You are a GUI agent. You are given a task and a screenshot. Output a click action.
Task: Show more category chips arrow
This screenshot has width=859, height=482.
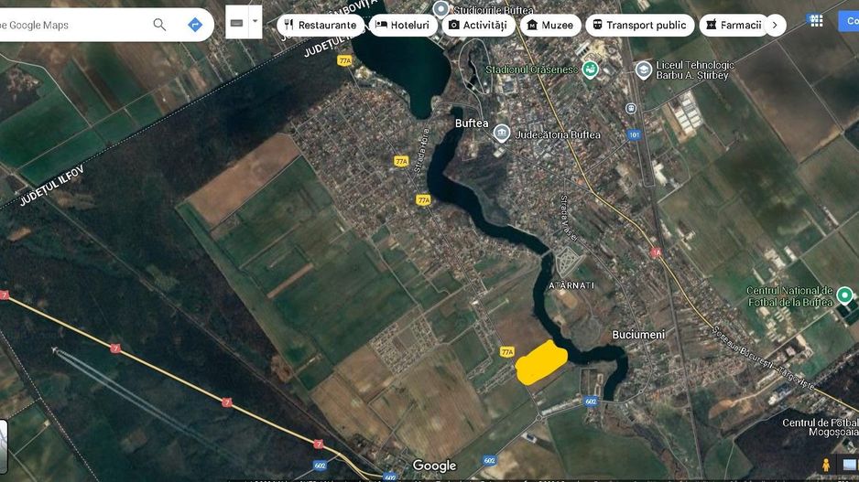[775, 26]
